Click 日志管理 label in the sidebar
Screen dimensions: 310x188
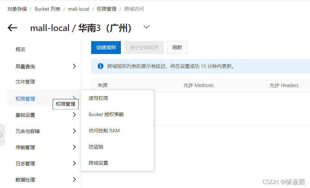click(x=25, y=164)
